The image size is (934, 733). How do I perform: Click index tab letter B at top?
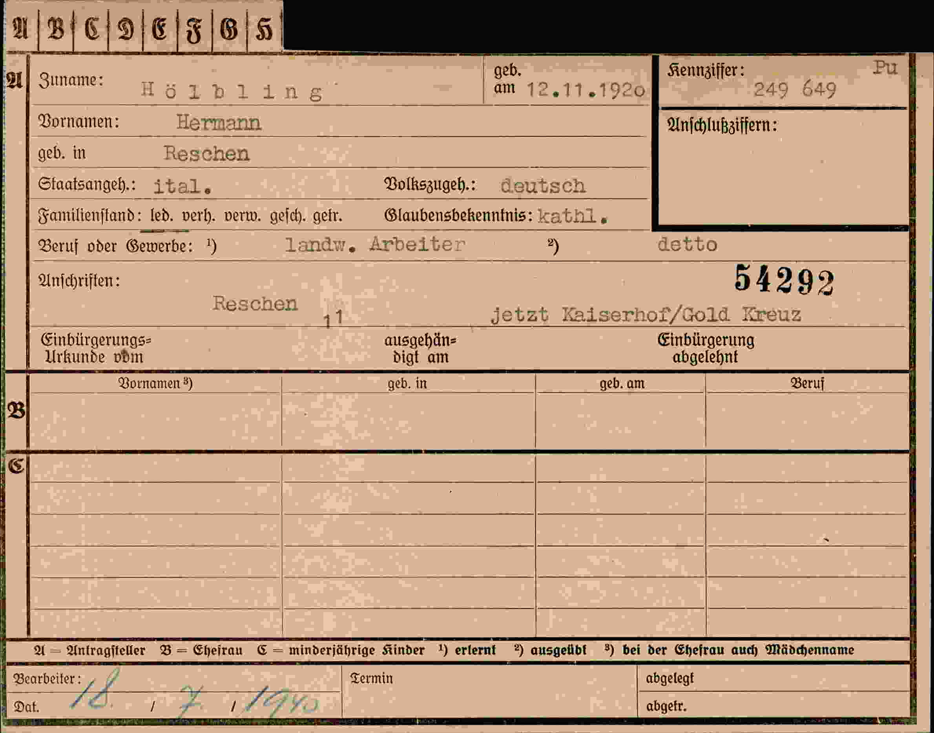pos(56,29)
